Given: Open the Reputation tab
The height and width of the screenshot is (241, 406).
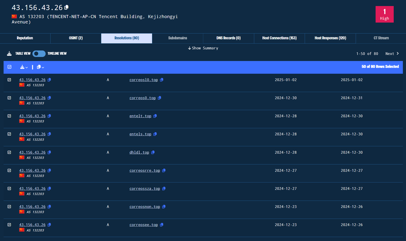Looking at the screenshot, I should pos(25,38).
